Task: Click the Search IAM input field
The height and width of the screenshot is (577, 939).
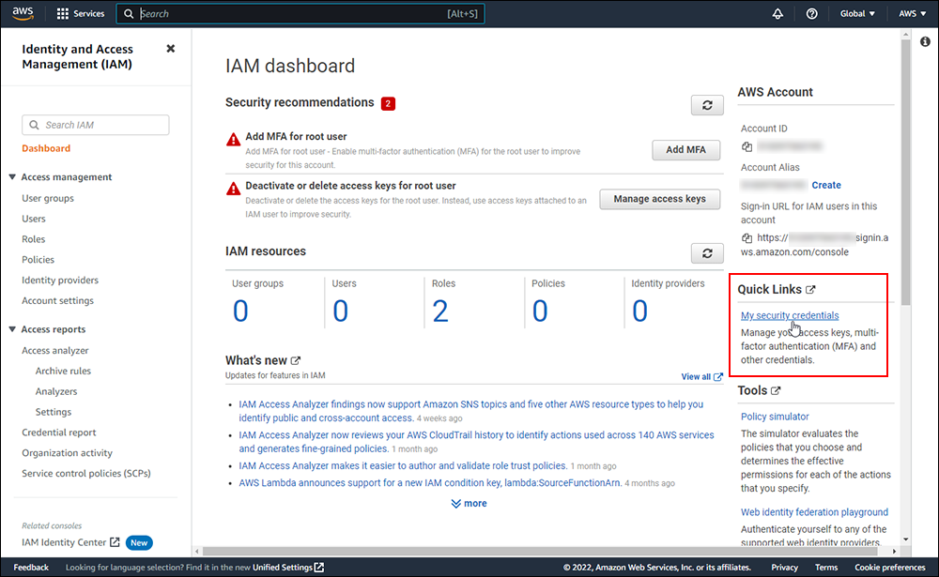Action: point(96,125)
